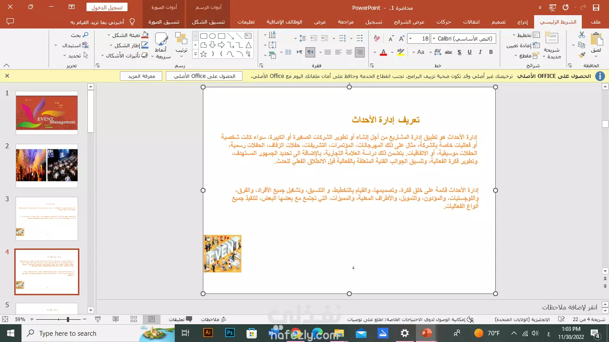Apply Underline formatting with U icon
Image resolution: width=609 pixels, height=342 pixels.
tap(469, 52)
